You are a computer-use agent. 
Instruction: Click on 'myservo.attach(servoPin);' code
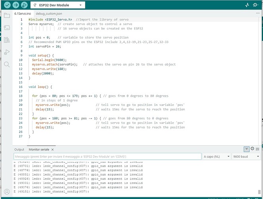click(x=55, y=64)
